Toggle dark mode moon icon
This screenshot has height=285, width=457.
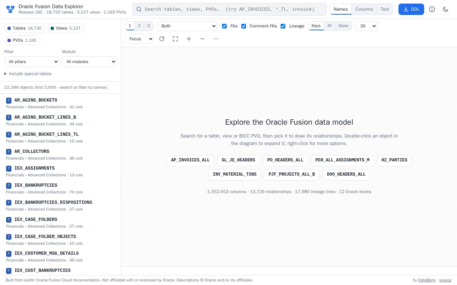point(446,9)
